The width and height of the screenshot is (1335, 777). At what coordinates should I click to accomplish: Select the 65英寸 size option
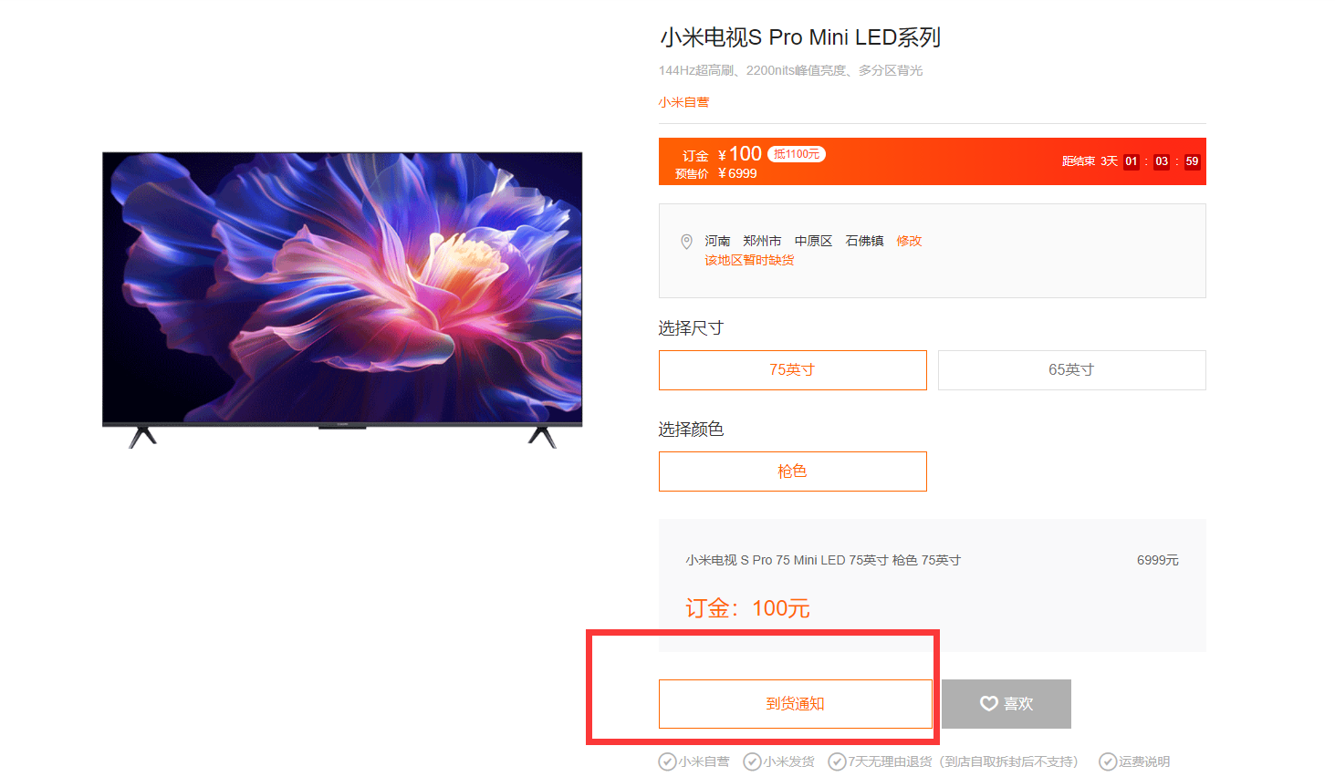tap(1071, 370)
